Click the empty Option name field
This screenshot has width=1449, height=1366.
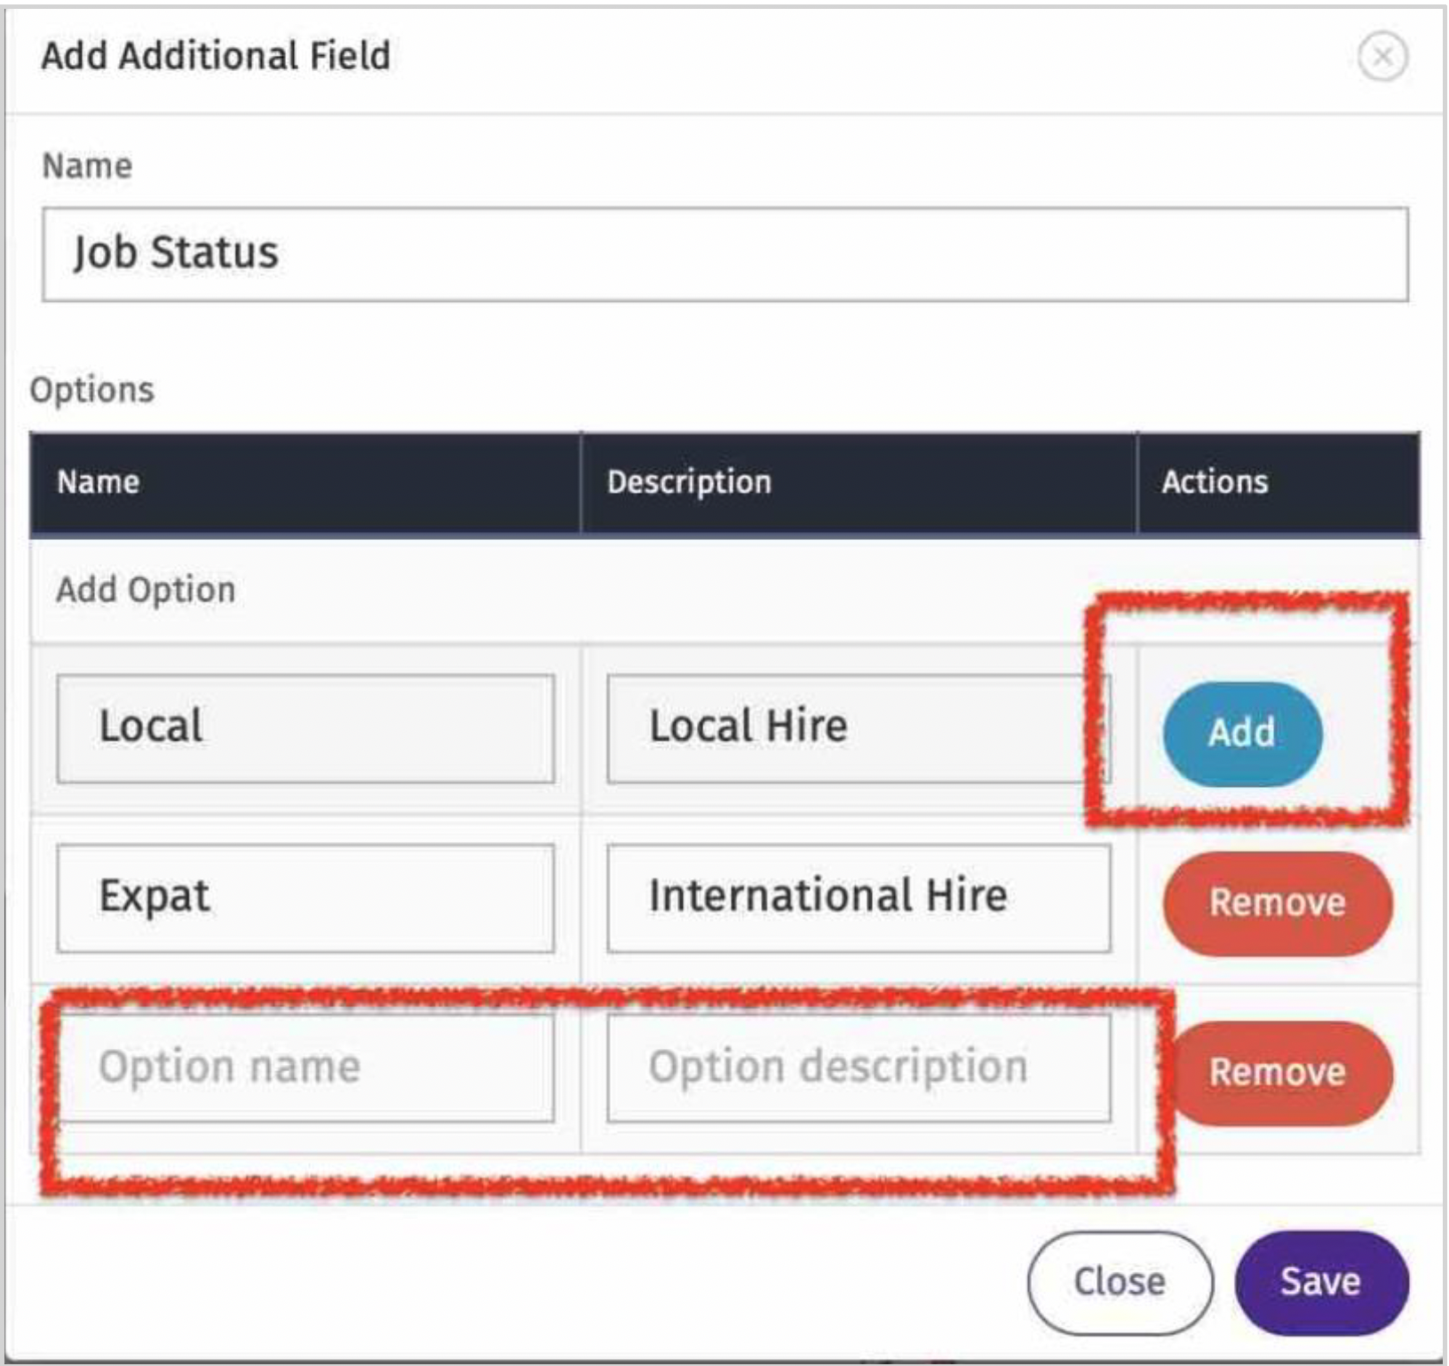click(305, 1068)
